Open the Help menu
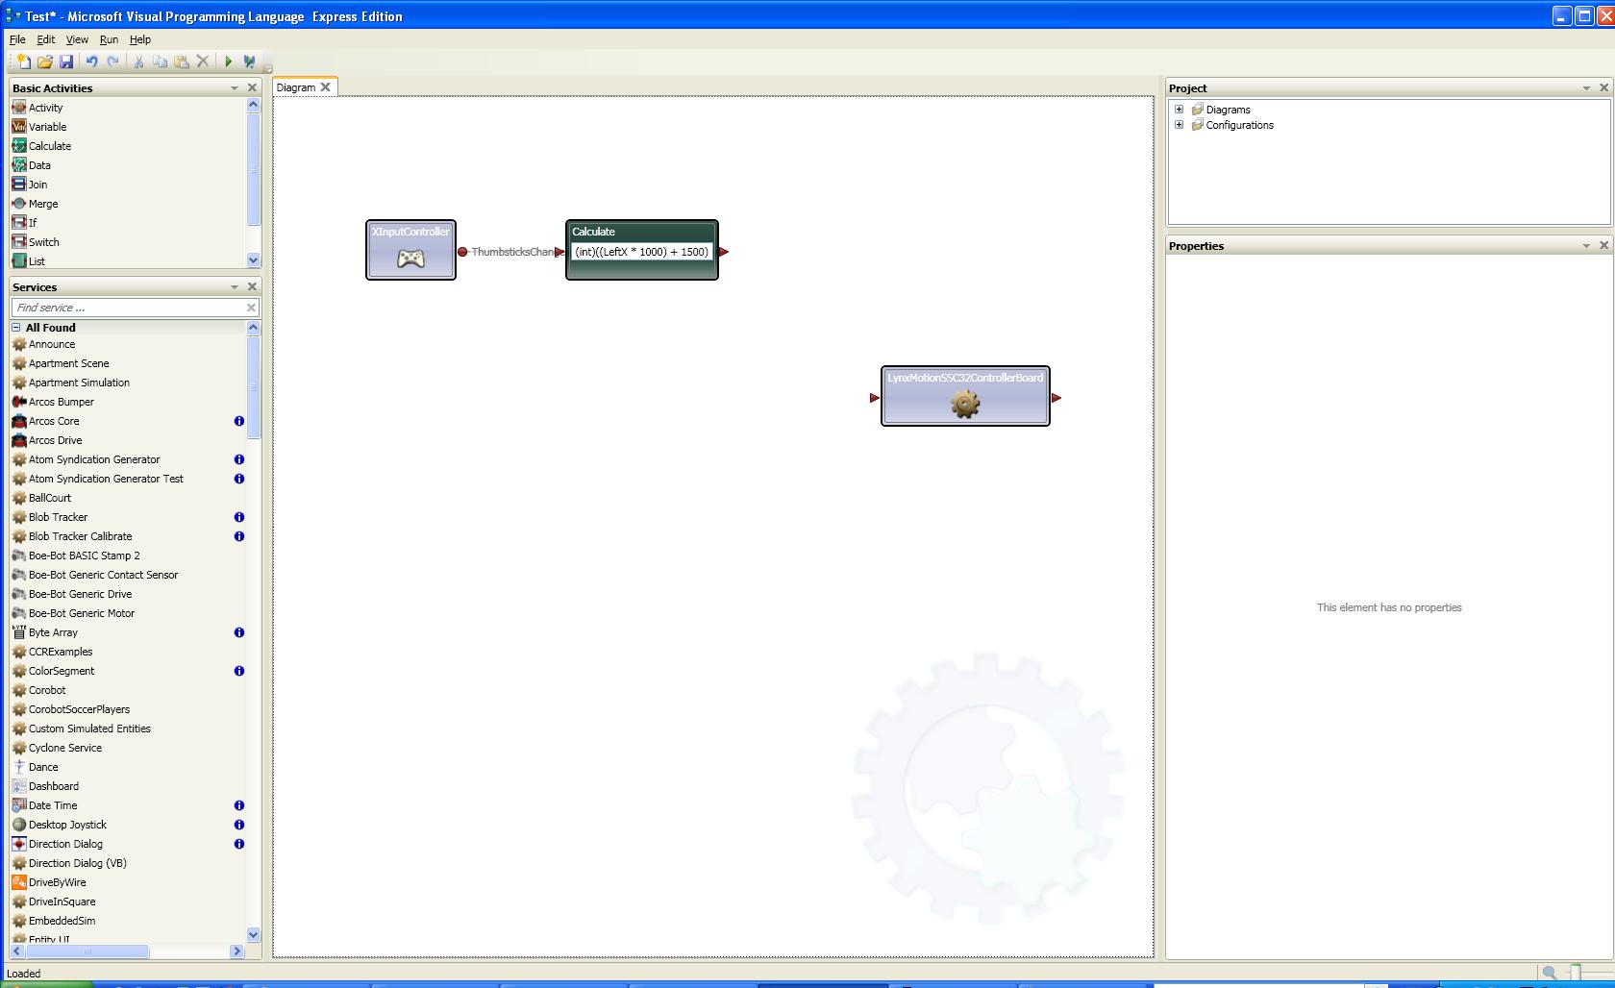 pos(140,39)
